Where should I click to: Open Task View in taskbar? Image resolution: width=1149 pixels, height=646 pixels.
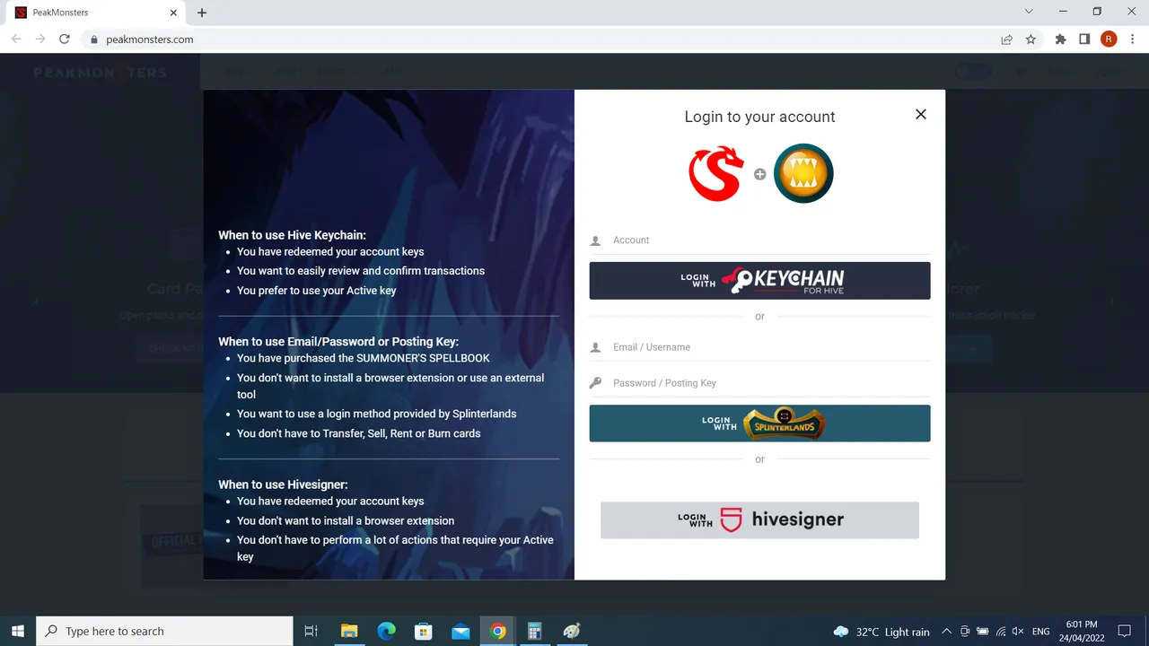(311, 632)
